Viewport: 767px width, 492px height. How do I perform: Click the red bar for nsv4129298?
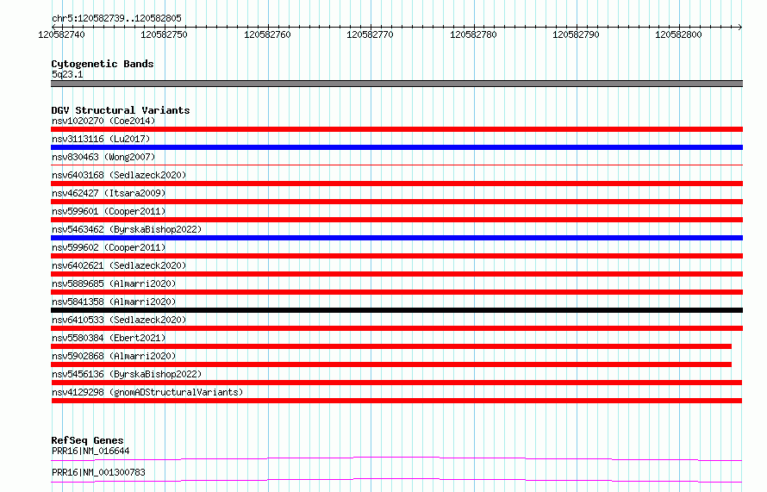(x=396, y=401)
